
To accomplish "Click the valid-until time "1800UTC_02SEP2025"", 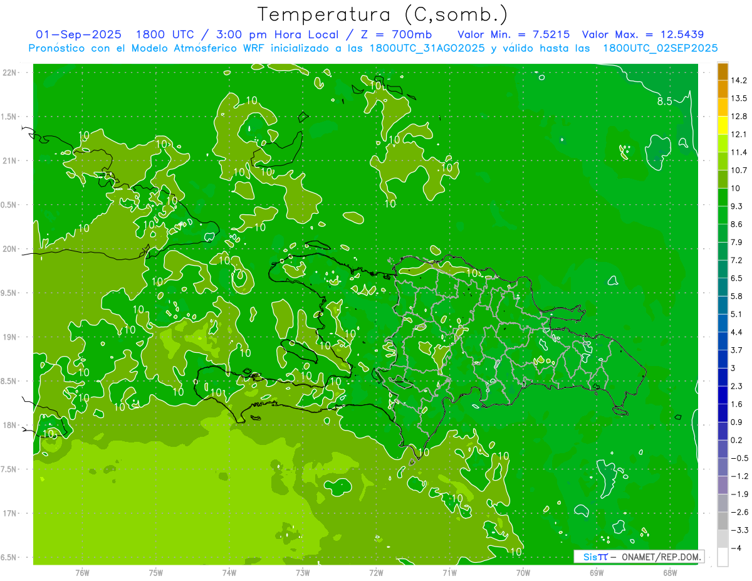I will coord(660,48).
